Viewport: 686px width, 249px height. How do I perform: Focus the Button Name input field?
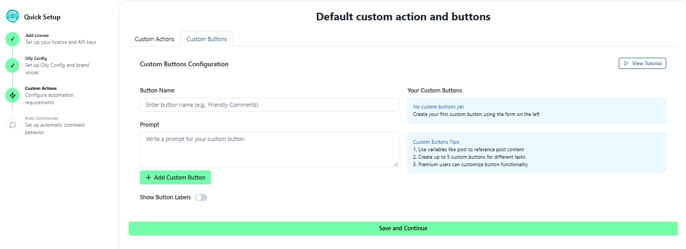[x=269, y=105]
